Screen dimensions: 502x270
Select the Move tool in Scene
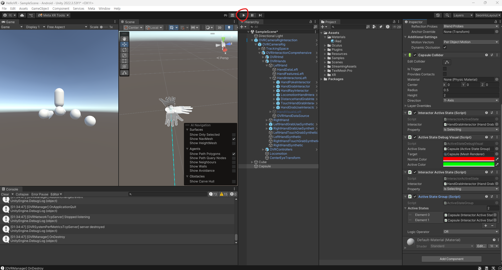tap(124, 44)
